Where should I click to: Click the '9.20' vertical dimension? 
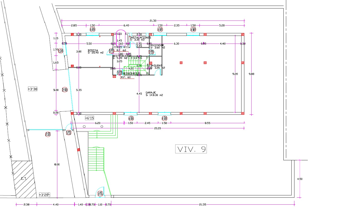click(235, 74)
